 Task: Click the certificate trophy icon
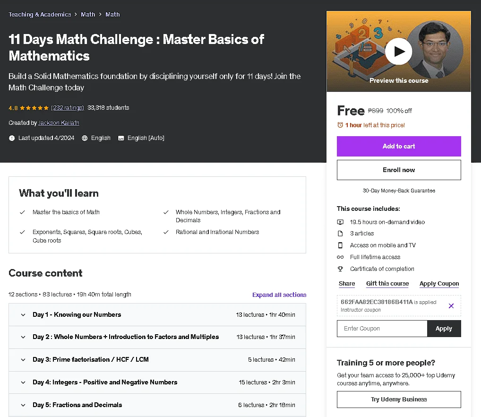[340, 269]
